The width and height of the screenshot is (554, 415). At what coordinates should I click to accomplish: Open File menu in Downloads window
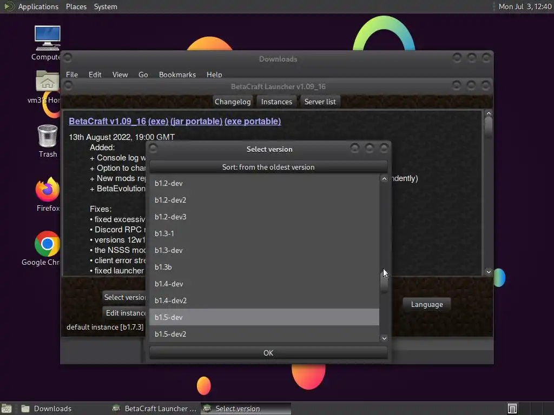[x=72, y=75]
